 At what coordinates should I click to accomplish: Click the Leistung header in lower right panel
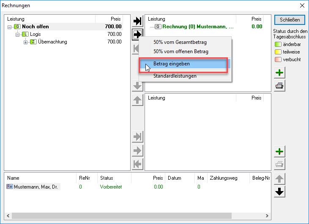pos(191,98)
